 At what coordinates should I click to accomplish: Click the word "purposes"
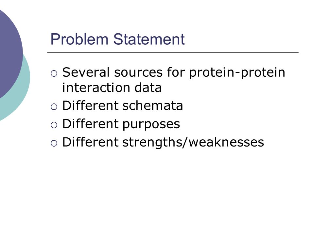[x=151, y=125]
